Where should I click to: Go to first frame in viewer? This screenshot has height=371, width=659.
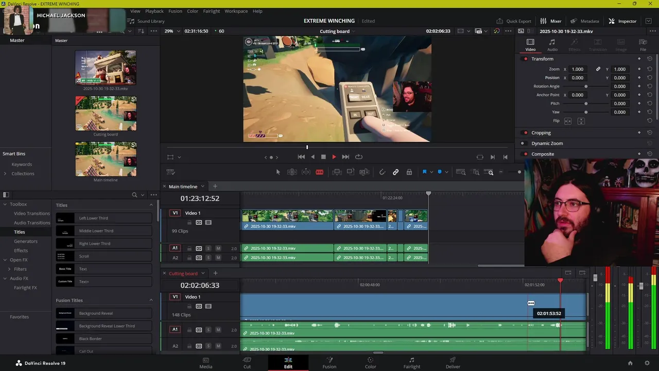pyautogui.click(x=301, y=157)
